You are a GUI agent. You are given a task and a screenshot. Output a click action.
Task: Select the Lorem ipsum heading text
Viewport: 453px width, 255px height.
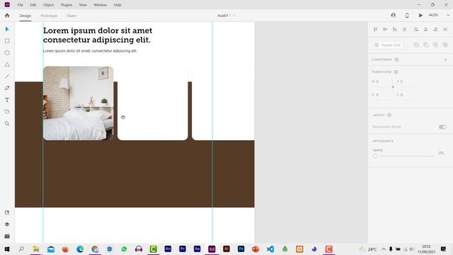pos(98,35)
